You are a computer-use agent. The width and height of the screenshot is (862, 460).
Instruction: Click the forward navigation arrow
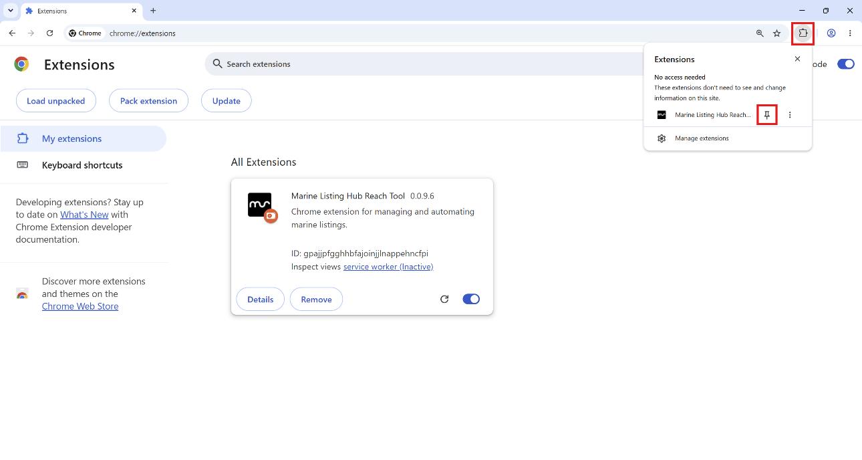pos(31,33)
